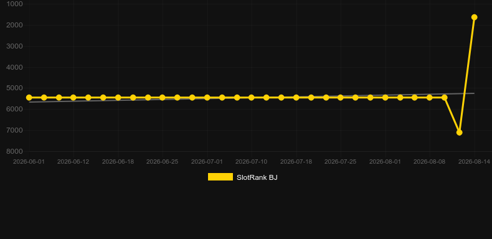This screenshot has height=239, width=492.
Task: Click the 2000 y-axis label
Action: tap(14, 25)
